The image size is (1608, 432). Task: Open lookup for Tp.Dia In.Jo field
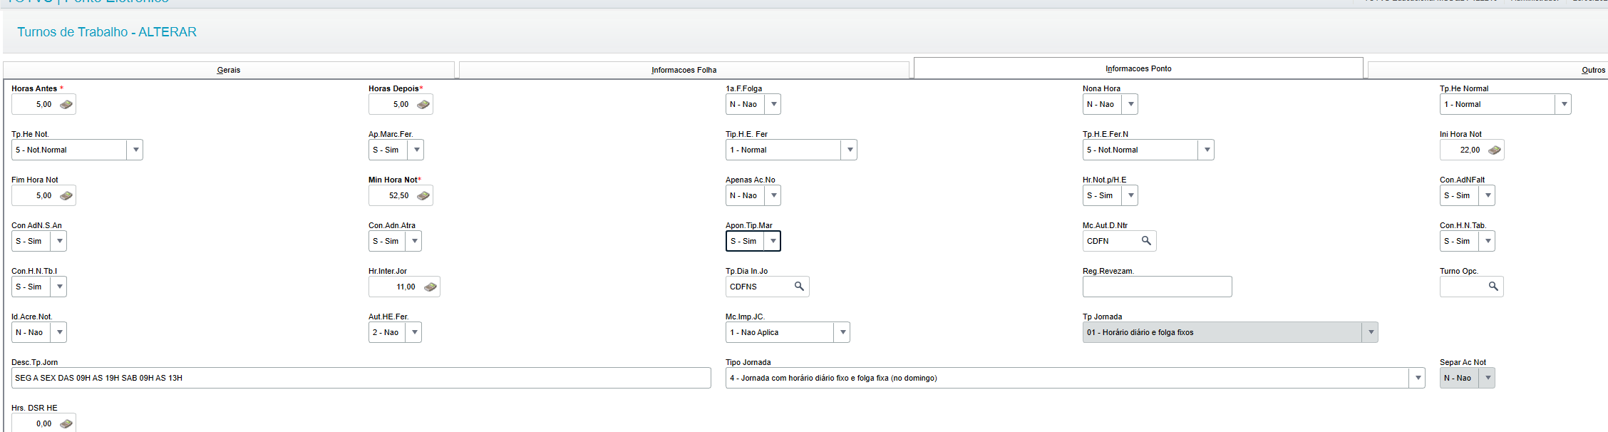click(799, 287)
